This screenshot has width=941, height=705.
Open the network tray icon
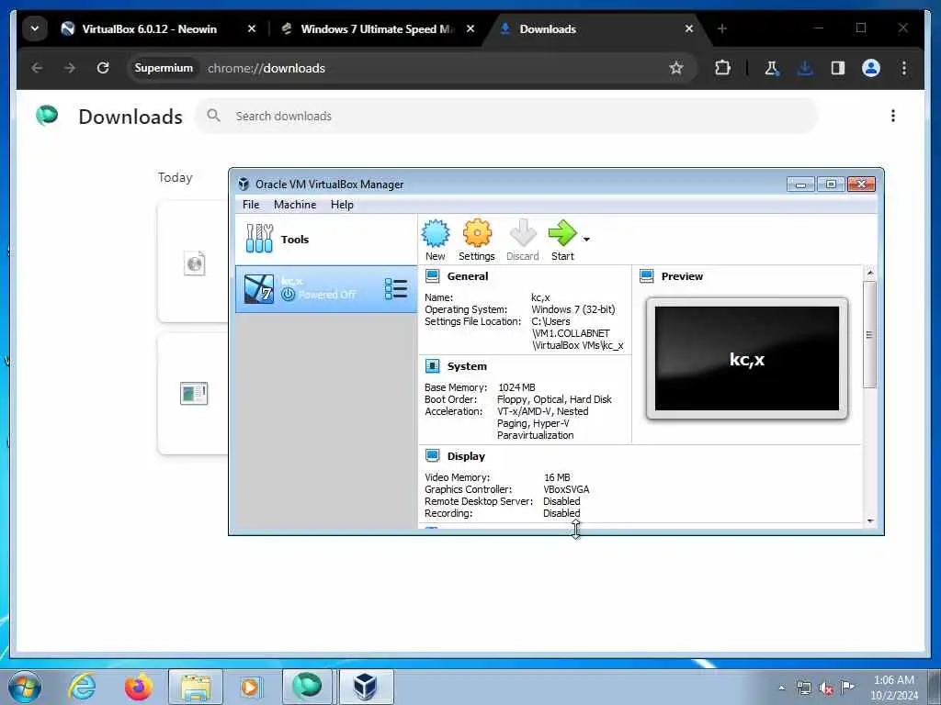tap(803, 688)
